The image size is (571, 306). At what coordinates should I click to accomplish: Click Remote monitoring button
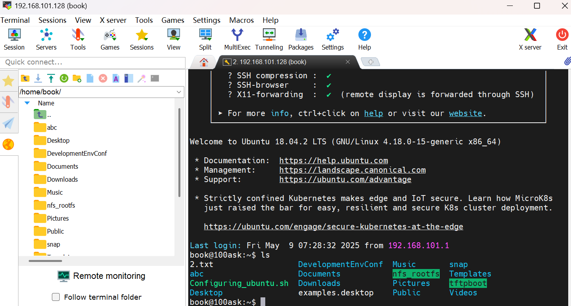[101, 276]
